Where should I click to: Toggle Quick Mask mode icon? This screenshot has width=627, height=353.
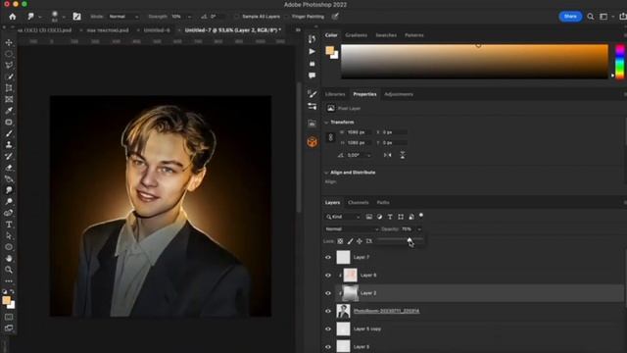pos(9,317)
